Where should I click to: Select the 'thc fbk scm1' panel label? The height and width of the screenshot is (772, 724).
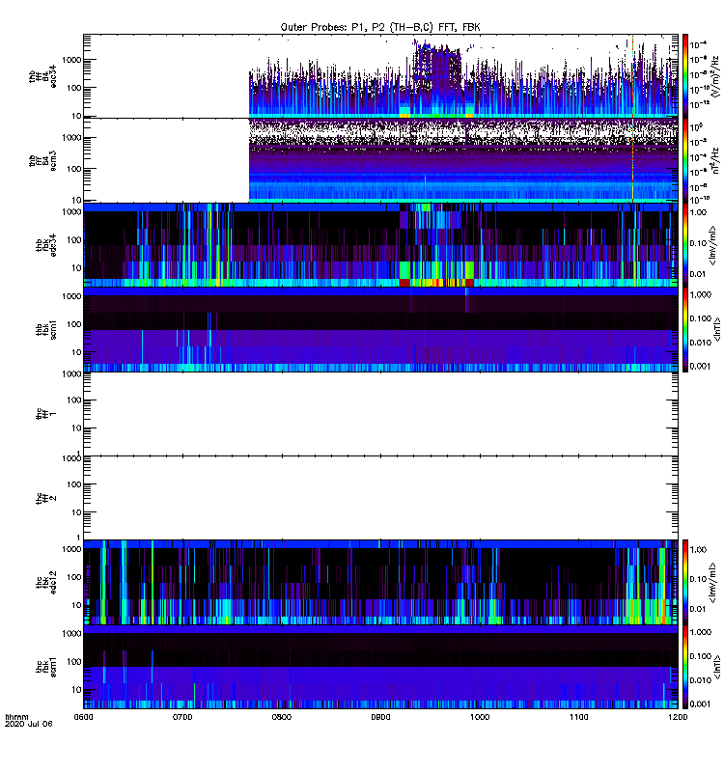click(x=46, y=667)
